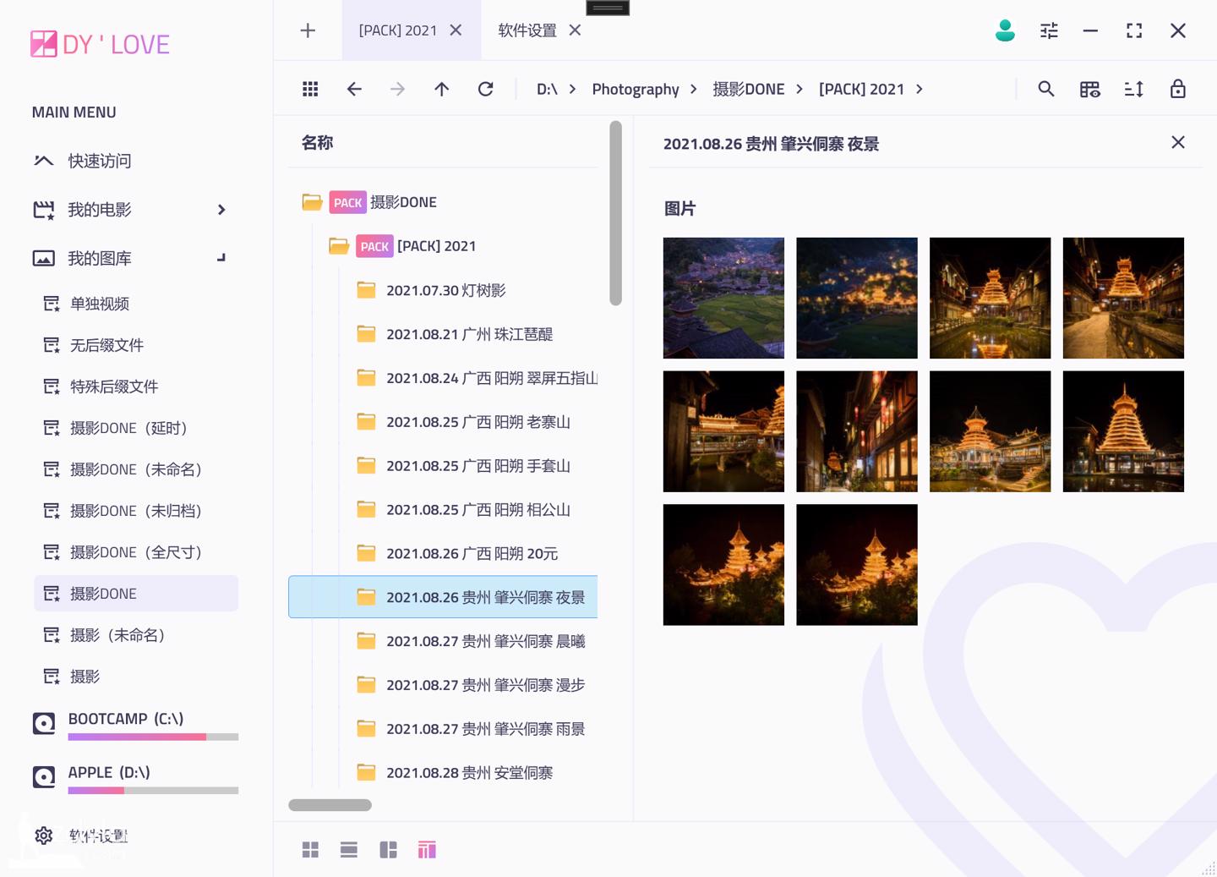Go forward with right arrow
Image resolution: width=1217 pixels, height=877 pixels.
(398, 89)
